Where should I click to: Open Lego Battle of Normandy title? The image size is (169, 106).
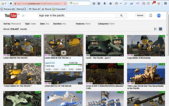click(x=139, y=58)
